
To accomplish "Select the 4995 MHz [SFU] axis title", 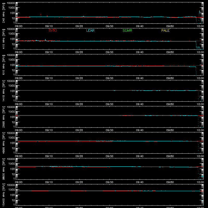I will [x=3, y=143].
